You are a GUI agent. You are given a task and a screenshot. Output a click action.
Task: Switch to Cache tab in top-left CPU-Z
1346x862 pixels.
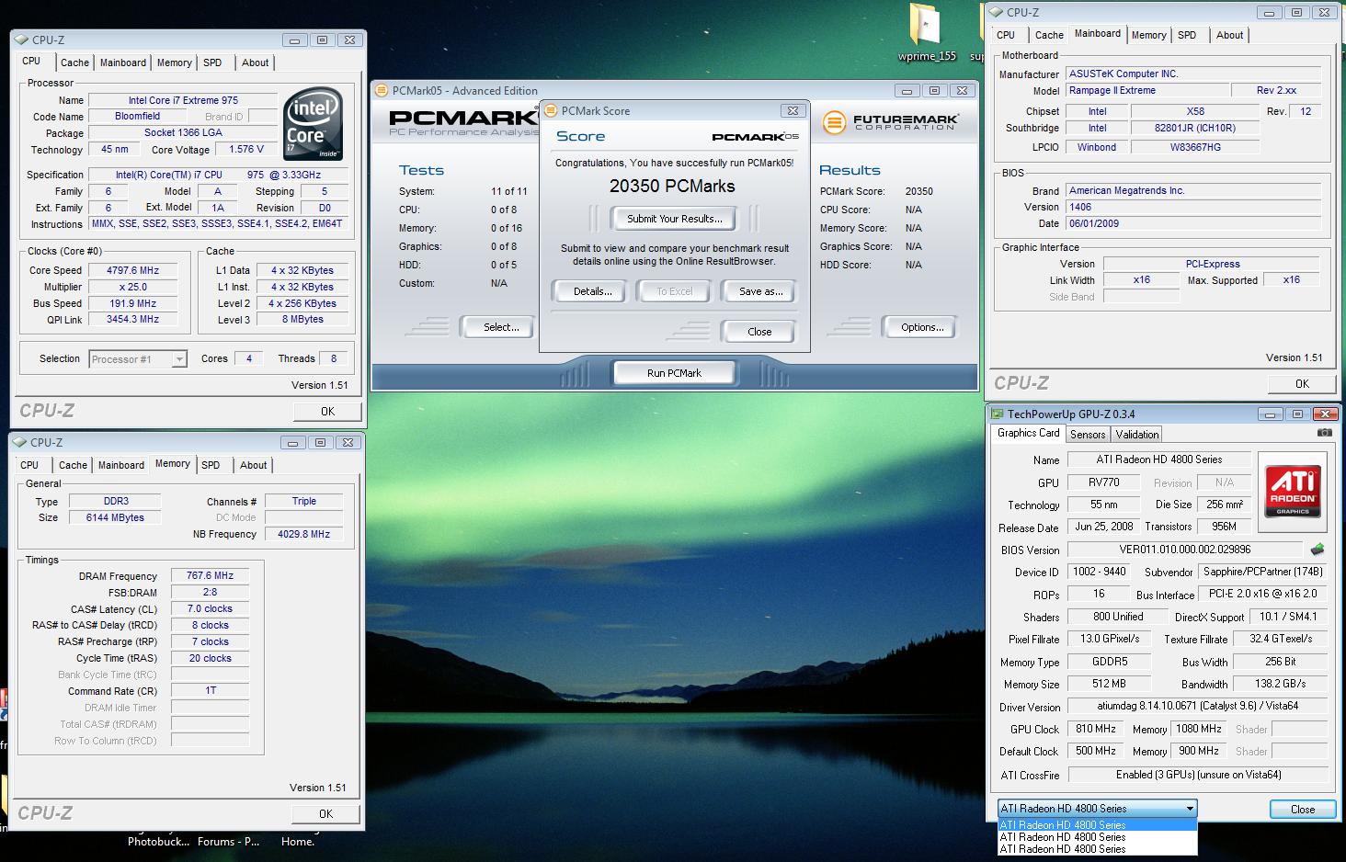pos(74,62)
